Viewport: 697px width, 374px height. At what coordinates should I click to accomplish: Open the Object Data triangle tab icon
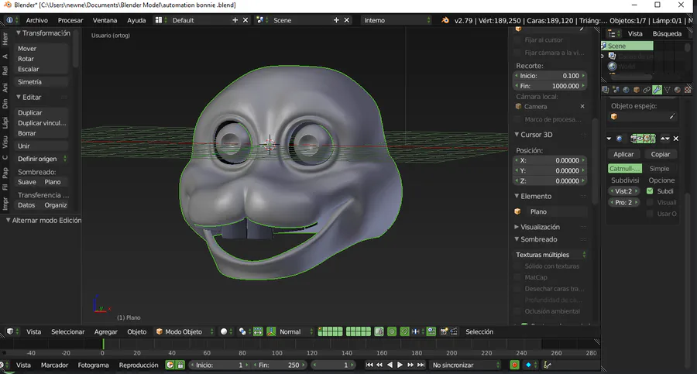[x=668, y=90]
